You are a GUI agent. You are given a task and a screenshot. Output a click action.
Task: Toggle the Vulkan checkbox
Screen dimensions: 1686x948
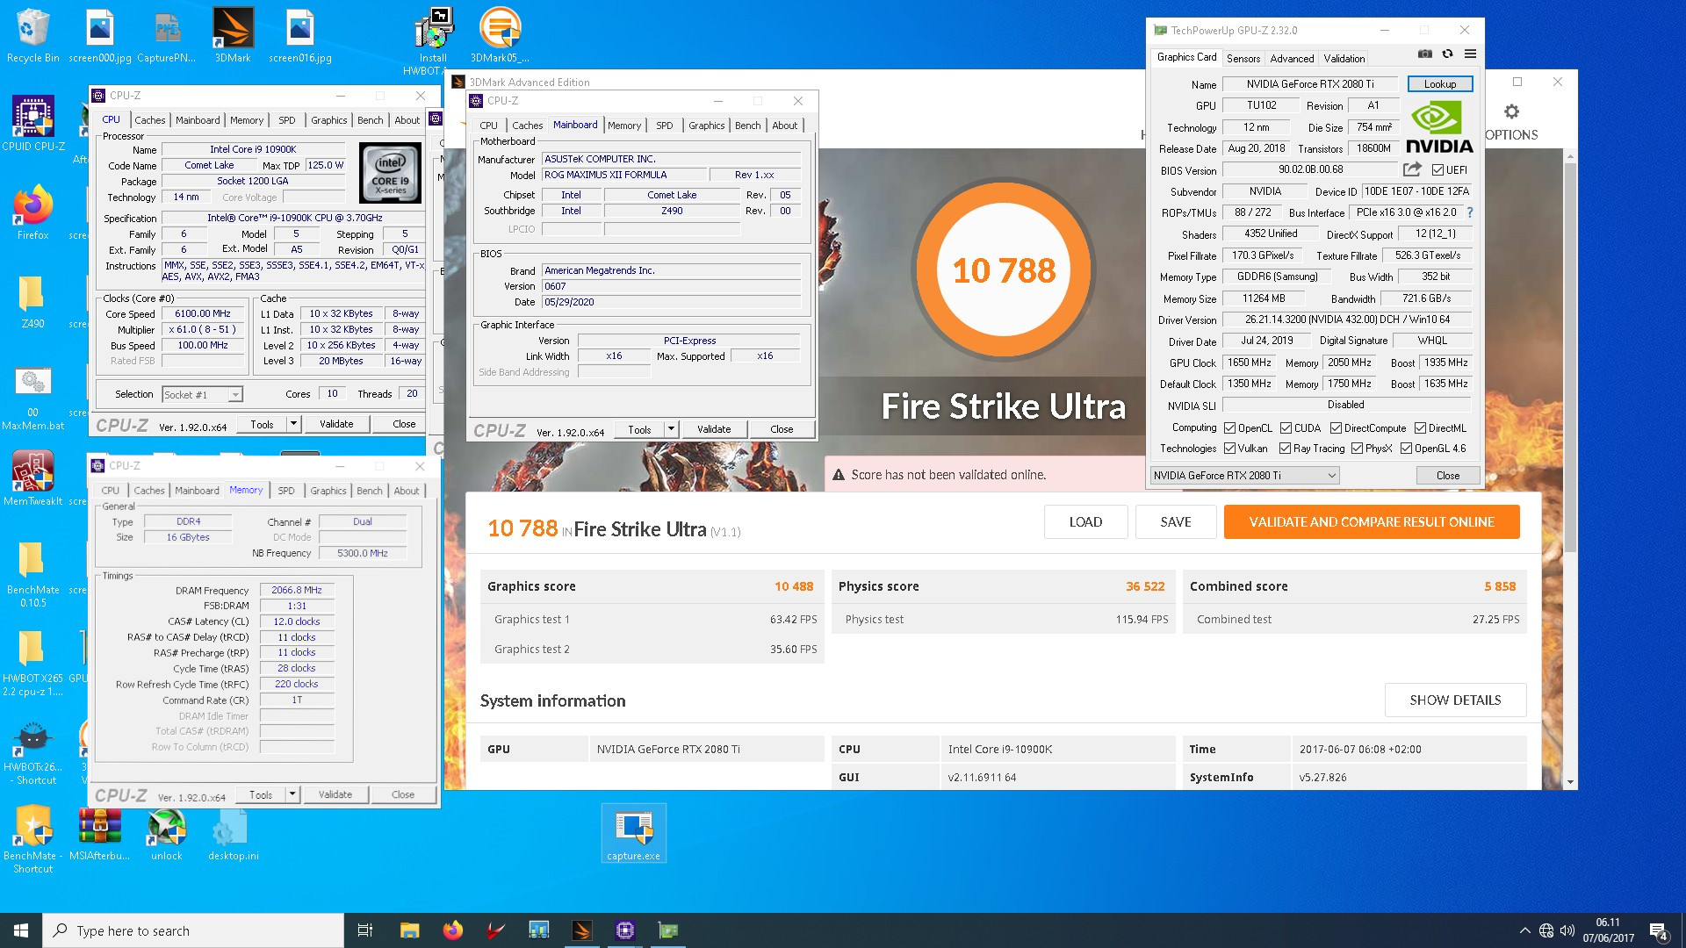click(1229, 449)
